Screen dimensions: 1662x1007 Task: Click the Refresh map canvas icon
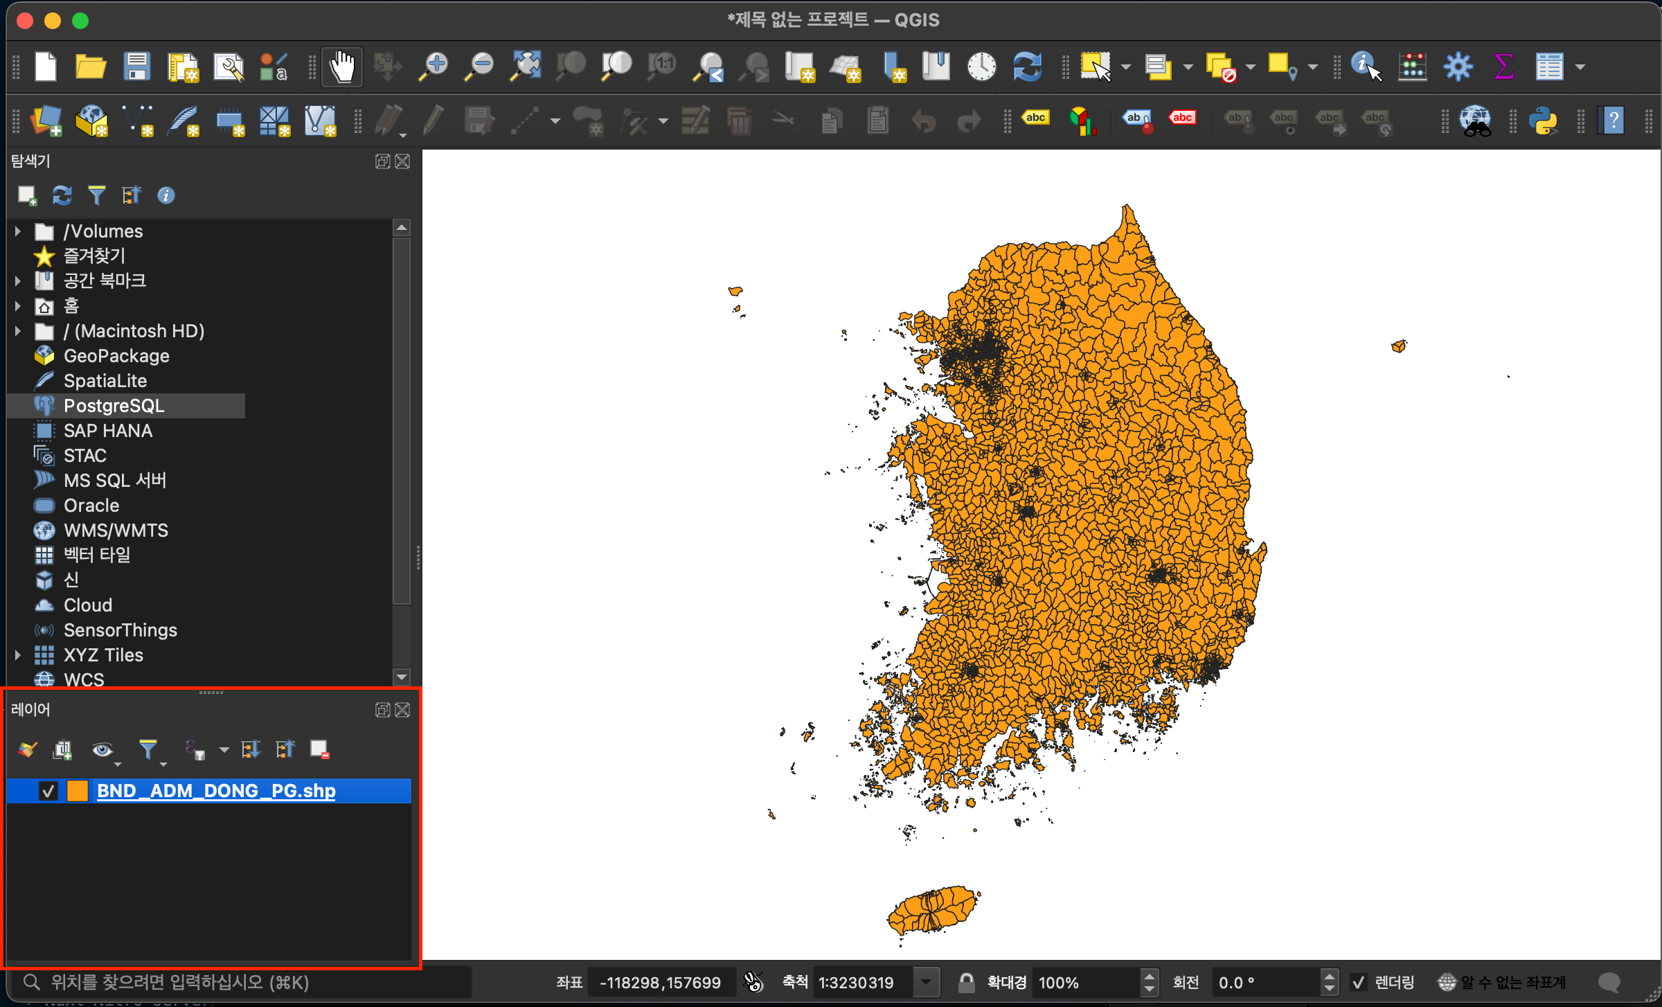pyautogui.click(x=1027, y=67)
